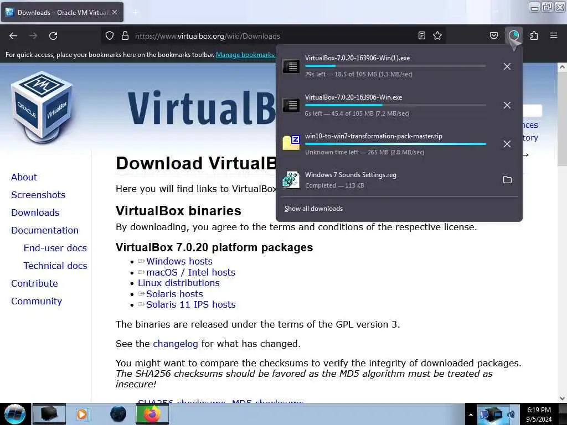Click the VirtualBox cube logo
This screenshot has width=567, height=425.
42,107
